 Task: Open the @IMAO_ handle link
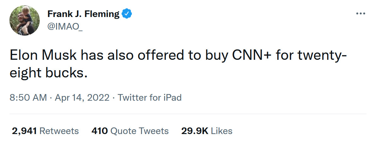pyautogui.click(x=65, y=26)
